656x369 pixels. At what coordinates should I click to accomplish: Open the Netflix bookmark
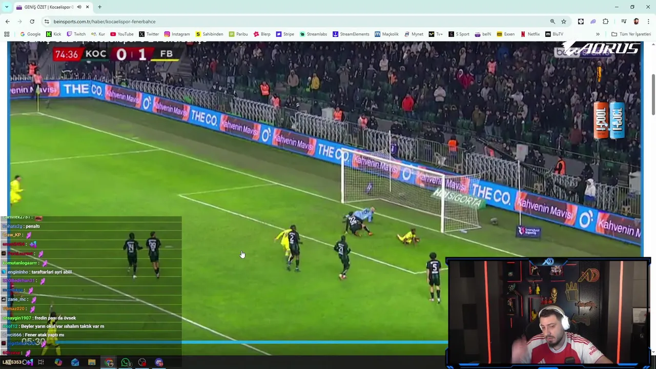click(x=530, y=34)
